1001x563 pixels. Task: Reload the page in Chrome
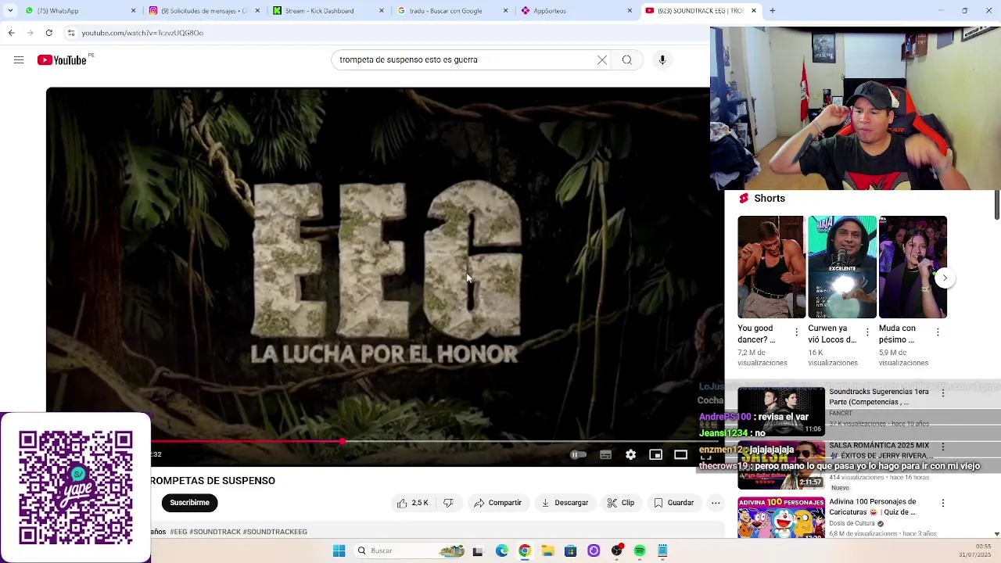click(x=49, y=33)
